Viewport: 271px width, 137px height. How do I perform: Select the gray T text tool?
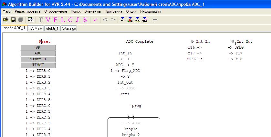[x=41, y=20]
